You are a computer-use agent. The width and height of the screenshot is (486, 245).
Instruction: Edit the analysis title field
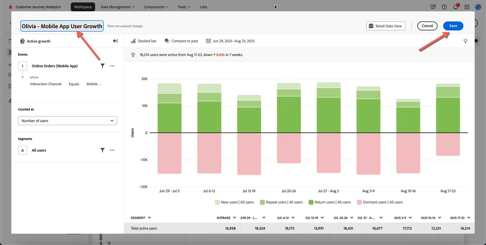pos(62,26)
